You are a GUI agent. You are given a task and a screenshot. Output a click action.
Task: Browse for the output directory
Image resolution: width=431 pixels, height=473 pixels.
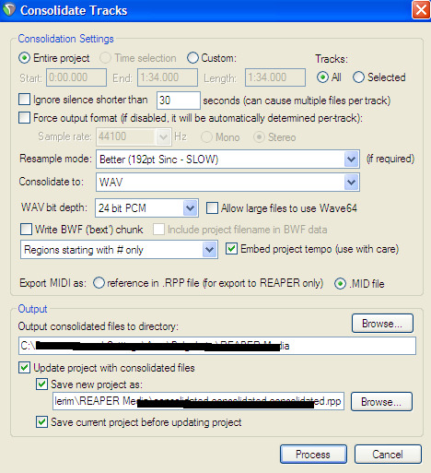coord(382,324)
